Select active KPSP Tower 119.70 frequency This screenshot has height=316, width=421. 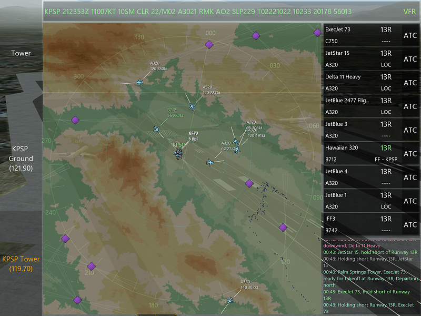(21, 264)
